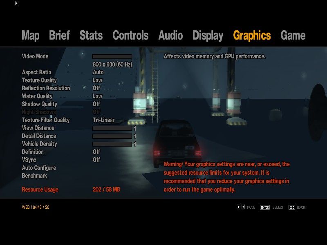The width and height of the screenshot is (327, 245).
Task: Change Aspect Ratio Auto value
Action: coord(98,72)
